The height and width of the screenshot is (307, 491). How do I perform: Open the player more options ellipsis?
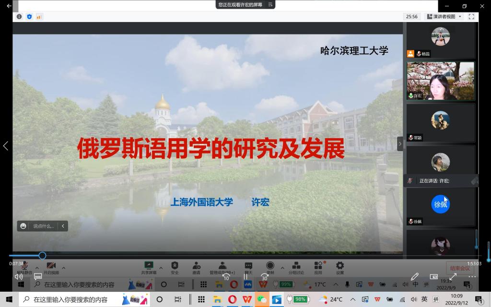(x=472, y=276)
